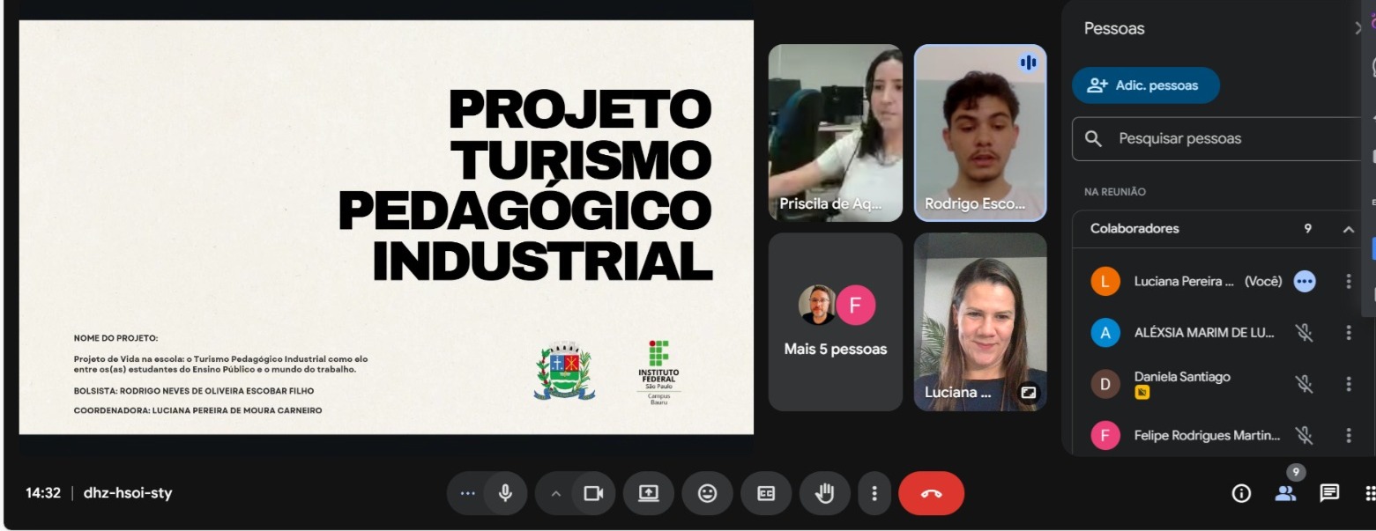Mute ALÉXSIA MARIM's microphone icon

point(1304,333)
